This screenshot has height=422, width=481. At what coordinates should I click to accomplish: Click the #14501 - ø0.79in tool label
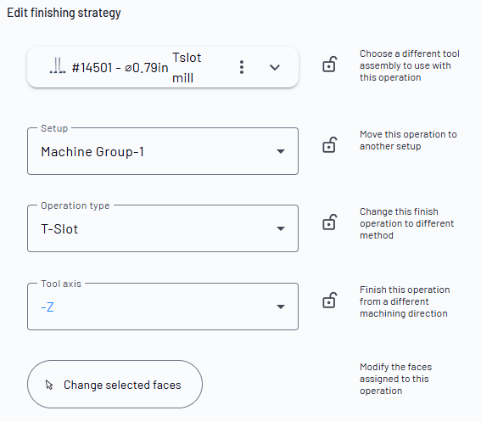[120, 68]
